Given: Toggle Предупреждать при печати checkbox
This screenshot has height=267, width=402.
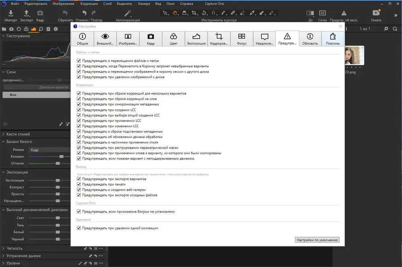Looking at the screenshot, I should [x=79, y=184].
